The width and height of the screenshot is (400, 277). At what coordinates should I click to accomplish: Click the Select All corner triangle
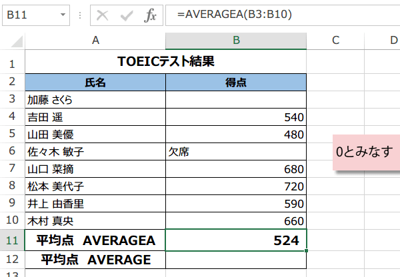[x=17, y=41]
